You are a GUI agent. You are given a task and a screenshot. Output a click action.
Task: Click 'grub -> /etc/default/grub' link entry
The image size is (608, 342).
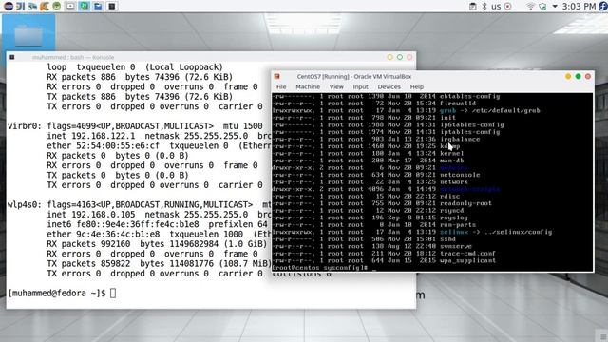490,110
